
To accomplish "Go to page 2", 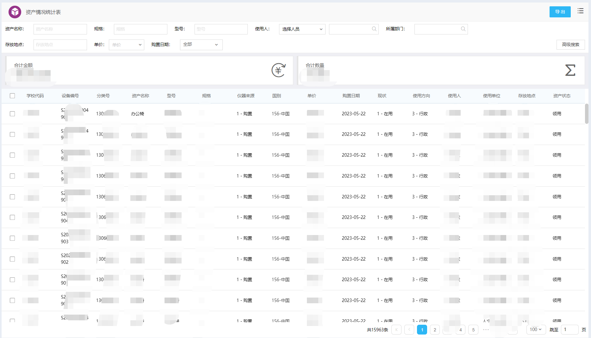I will (x=435, y=329).
